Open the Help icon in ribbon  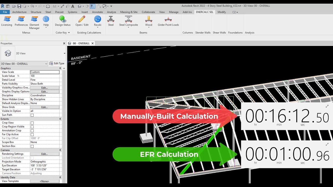46,22
